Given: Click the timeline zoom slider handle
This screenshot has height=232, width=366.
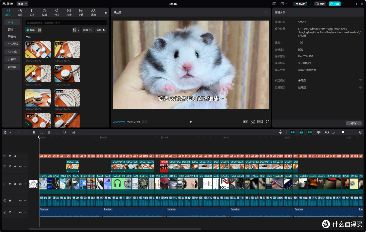Looking at the screenshot, I should pyautogui.click(x=343, y=132).
